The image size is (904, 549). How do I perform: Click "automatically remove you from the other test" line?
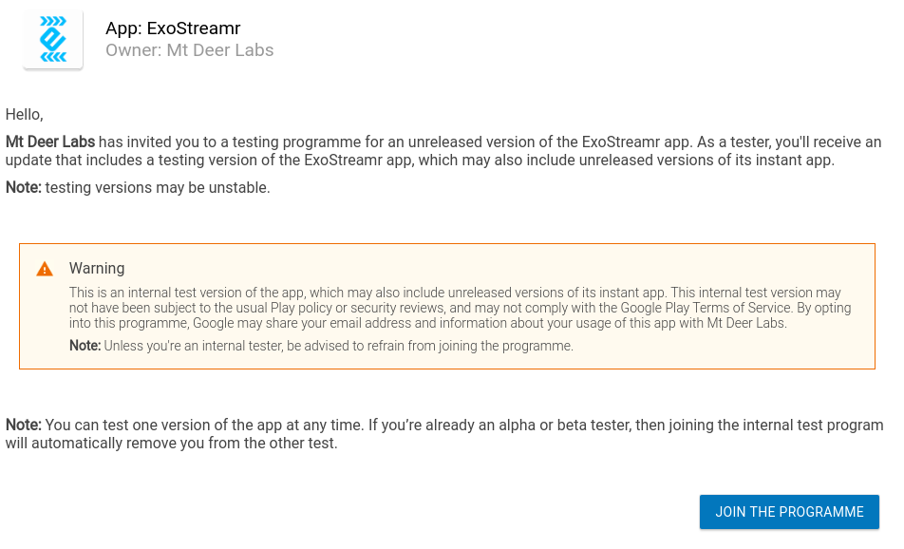(x=184, y=444)
